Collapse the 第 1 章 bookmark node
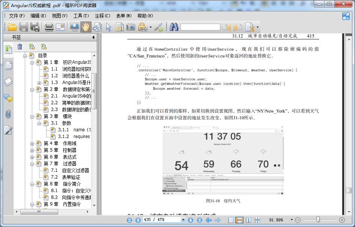Viewport: 355px width, 227px height. [x=32, y=62]
